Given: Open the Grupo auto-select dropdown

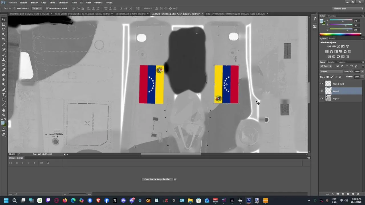Looking at the screenshot, I should point(36,9).
